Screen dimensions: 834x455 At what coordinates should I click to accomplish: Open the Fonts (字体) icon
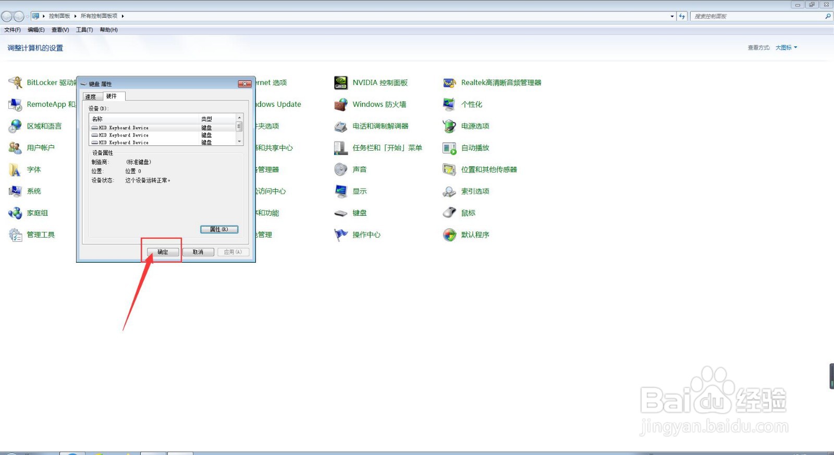tap(16, 170)
